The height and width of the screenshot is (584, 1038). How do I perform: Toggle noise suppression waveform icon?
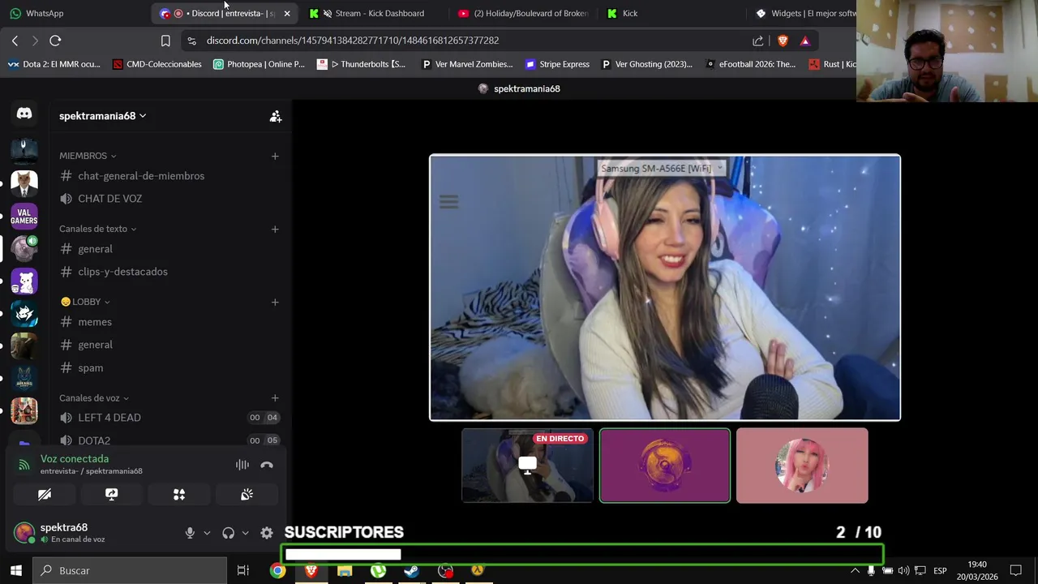point(242,465)
